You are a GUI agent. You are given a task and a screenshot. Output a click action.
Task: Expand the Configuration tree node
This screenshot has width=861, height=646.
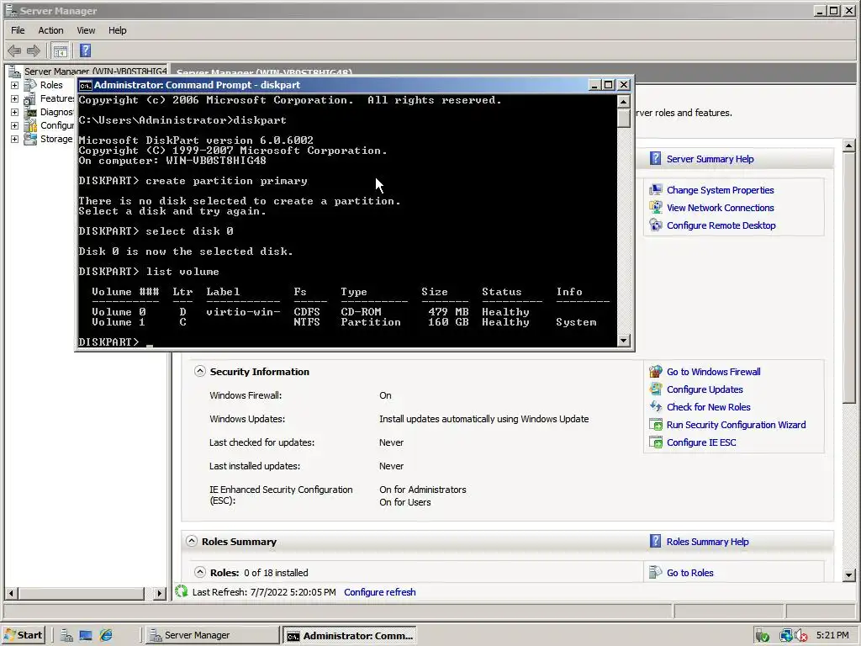15,126
